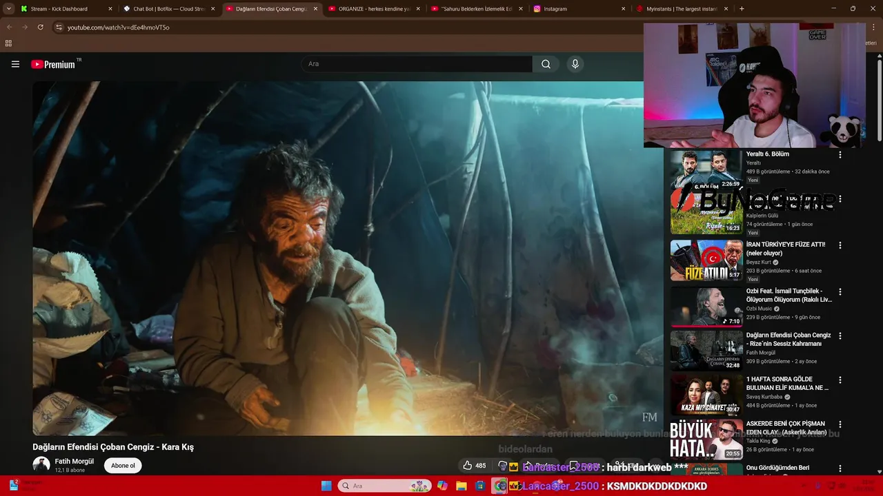This screenshot has height=496, width=883.
Task: Open 1 HAFTA SONRA GÖLDE BULUNAN title
Action: tap(787, 384)
